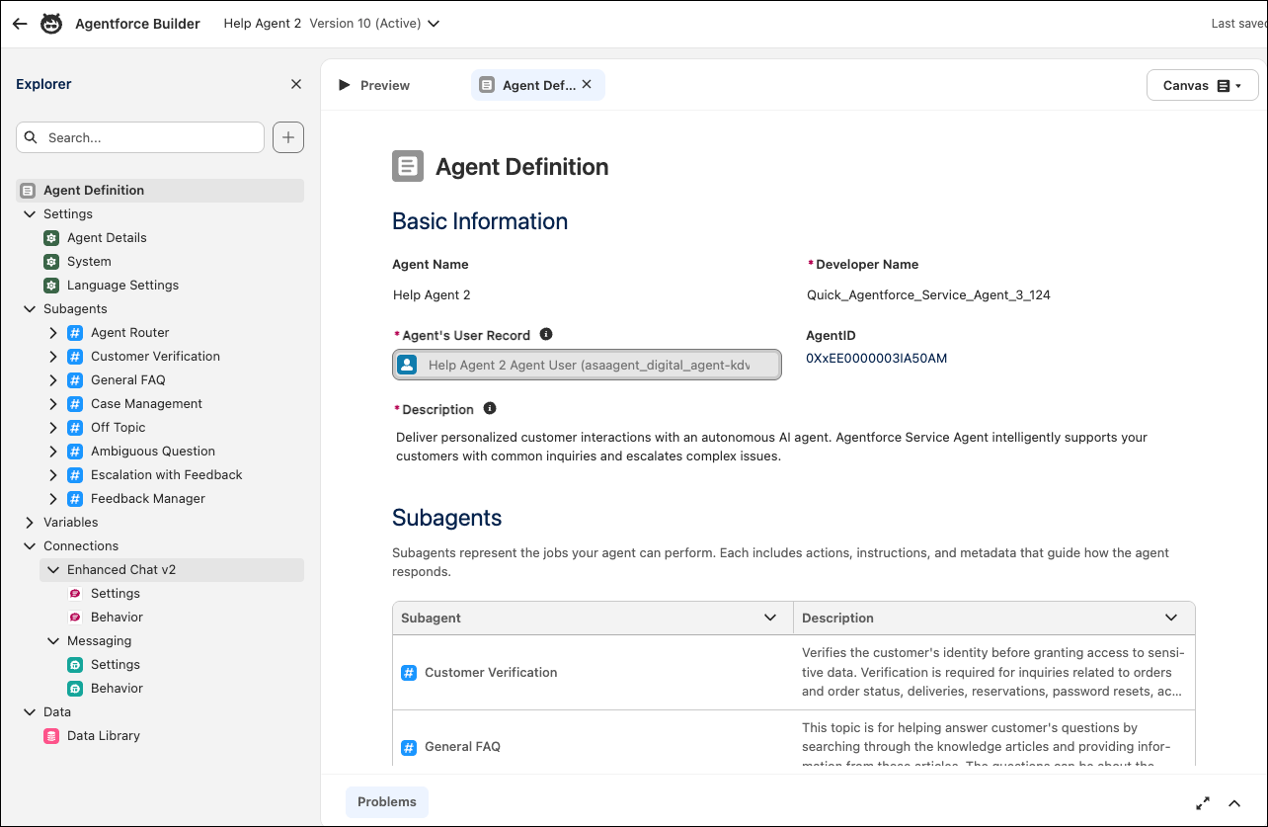Collapse the Messaging node
Viewport: 1268px width, 827px height.
coord(53,641)
